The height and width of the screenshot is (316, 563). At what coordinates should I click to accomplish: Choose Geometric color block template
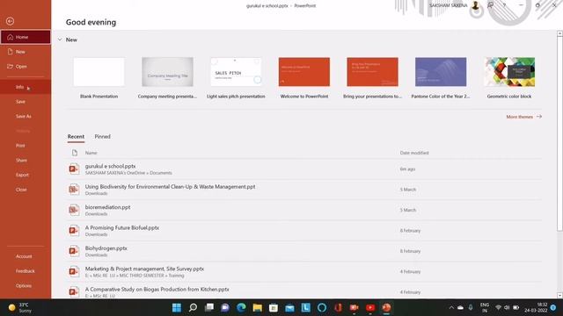click(x=509, y=78)
